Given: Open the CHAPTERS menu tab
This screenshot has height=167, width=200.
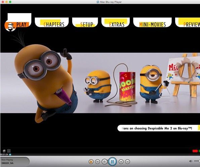Looking at the screenshot, I should click(x=52, y=23).
